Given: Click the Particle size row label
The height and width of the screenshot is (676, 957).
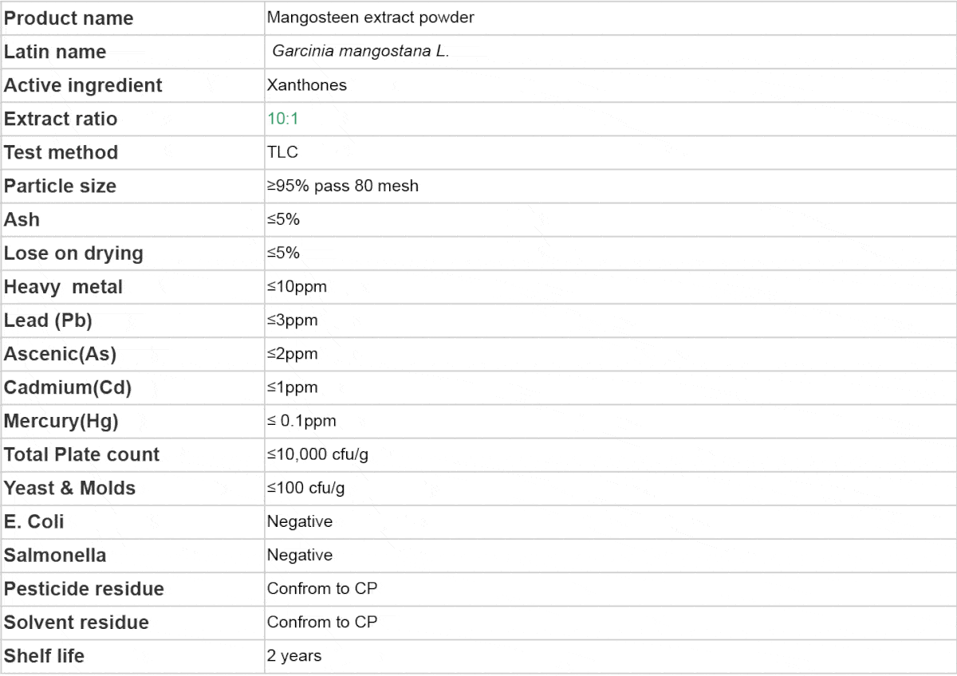Looking at the screenshot, I should tap(60, 186).
